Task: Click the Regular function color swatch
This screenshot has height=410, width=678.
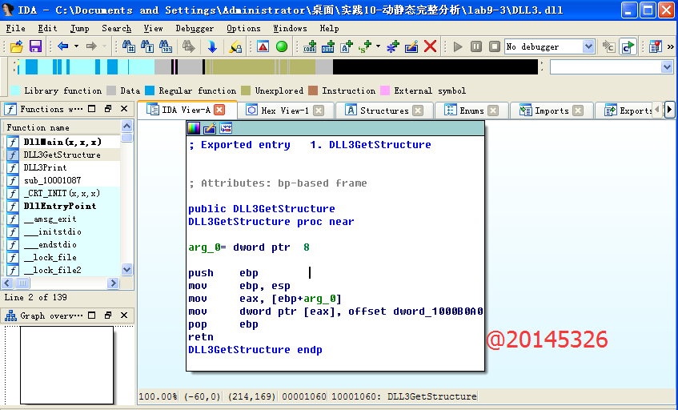Action: click(x=150, y=91)
